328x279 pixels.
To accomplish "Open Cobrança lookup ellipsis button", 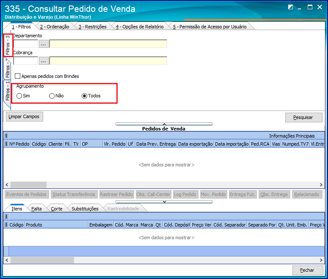I will [44, 61].
